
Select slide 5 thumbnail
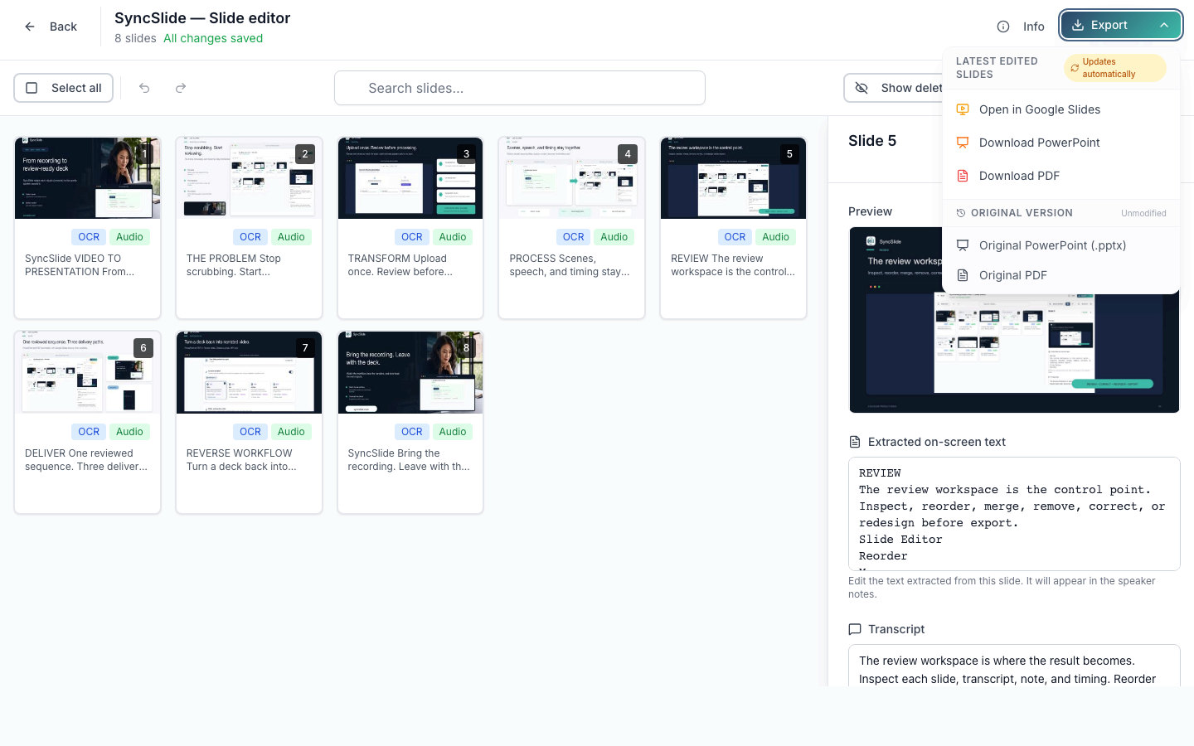pyautogui.click(x=733, y=178)
